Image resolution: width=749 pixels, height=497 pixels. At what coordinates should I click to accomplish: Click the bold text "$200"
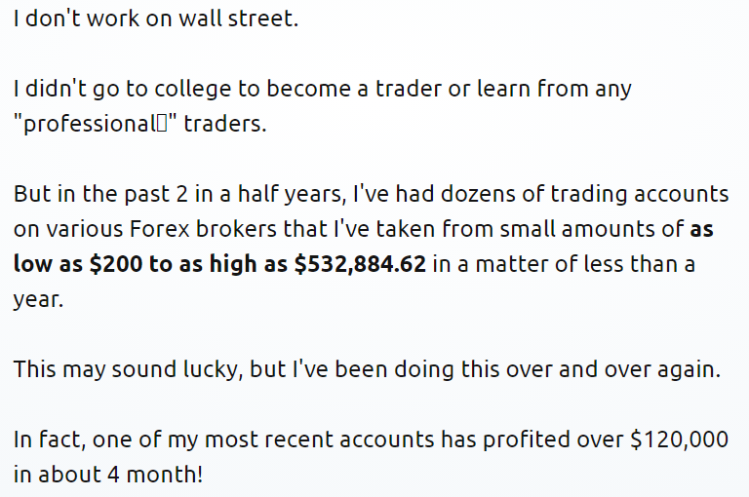pyautogui.click(x=116, y=264)
